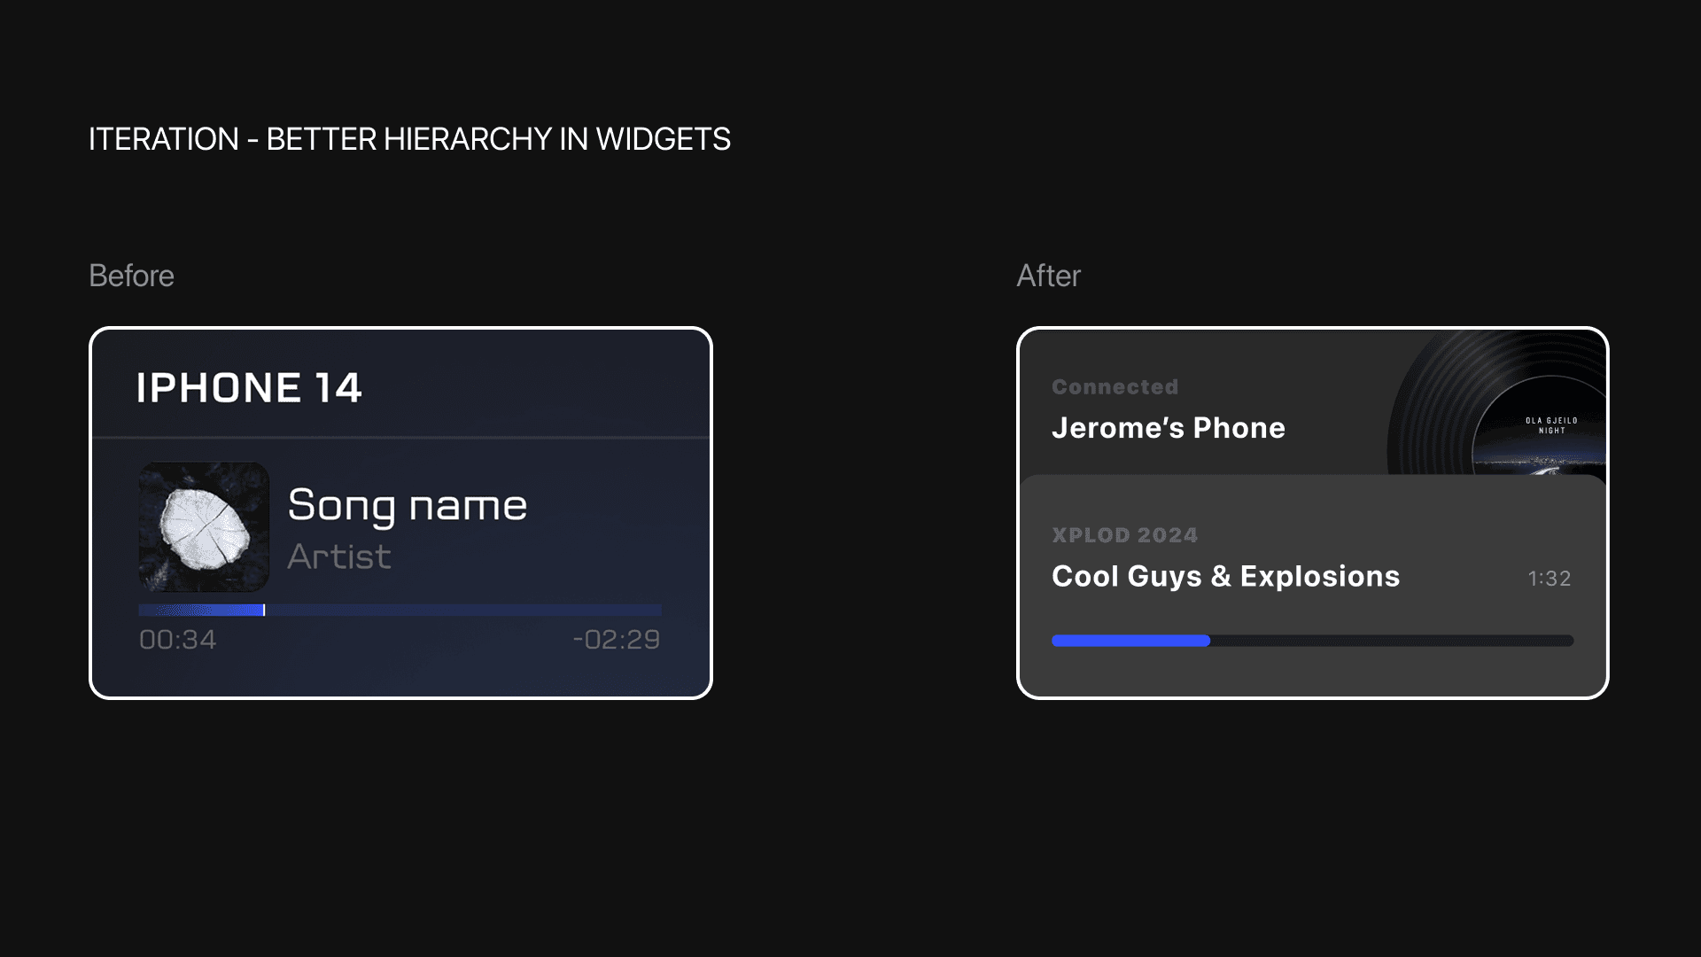Click the XPLOD 2024 album label
Viewport: 1701px width, 957px height.
[1124, 535]
